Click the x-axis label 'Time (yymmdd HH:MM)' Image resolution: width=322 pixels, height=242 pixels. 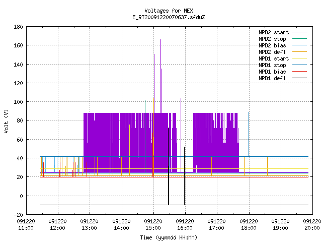point(169,237)
